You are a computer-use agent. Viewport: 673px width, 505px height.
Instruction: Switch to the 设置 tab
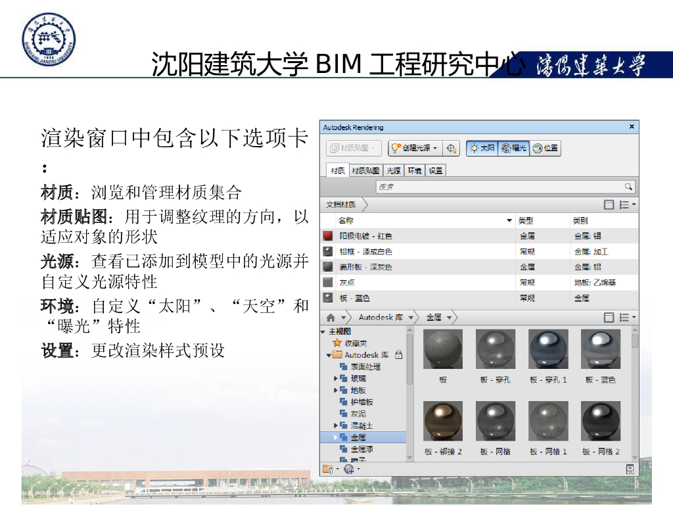(x=436, y=170)
